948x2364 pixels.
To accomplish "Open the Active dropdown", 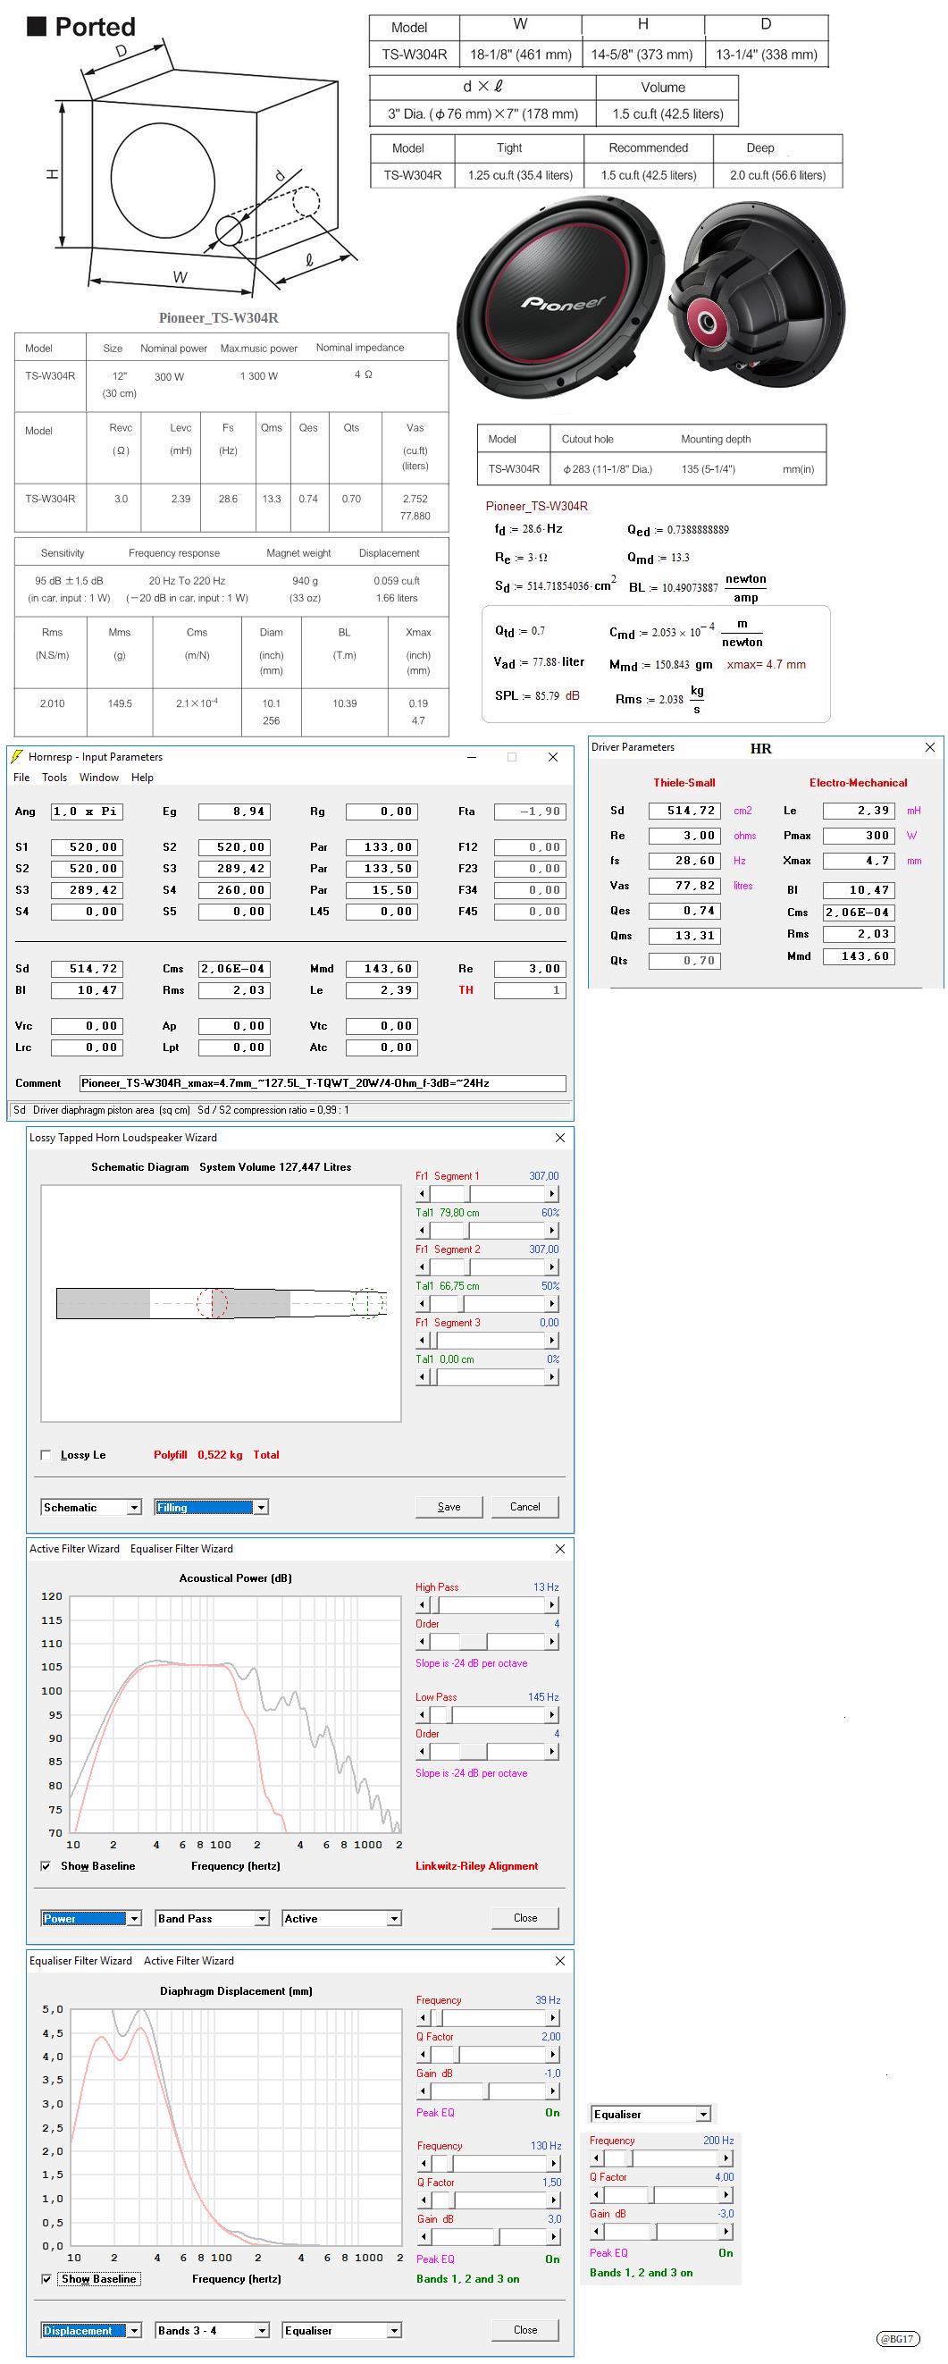I will [x=394, y=1918].
